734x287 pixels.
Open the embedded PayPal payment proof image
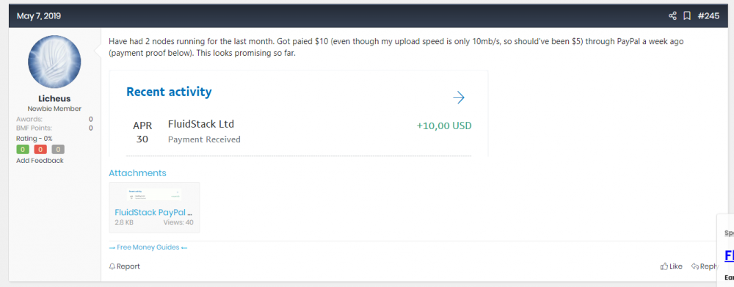coord(299,113)
